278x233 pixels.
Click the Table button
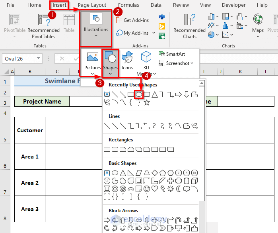69,23
